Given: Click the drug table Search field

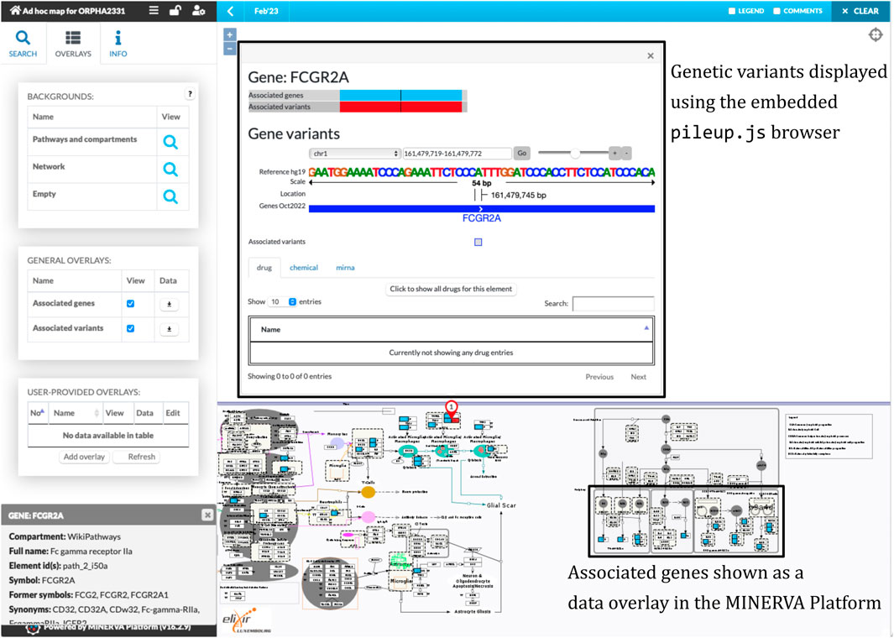Looking at the screenshot, I should [614, 303].
